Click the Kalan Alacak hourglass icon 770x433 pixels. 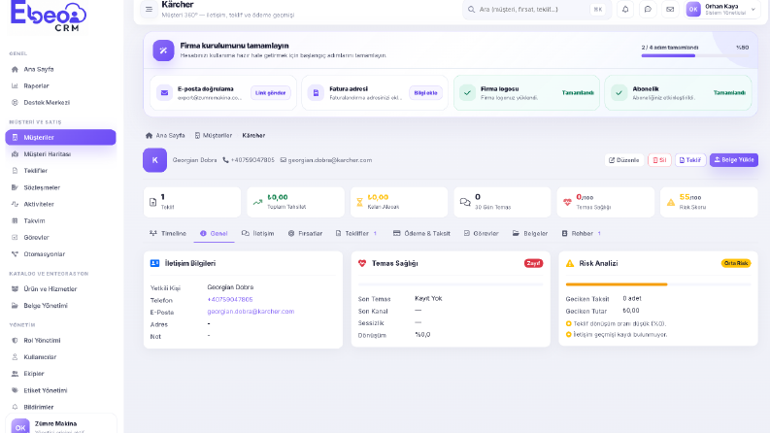click(359, 202)
